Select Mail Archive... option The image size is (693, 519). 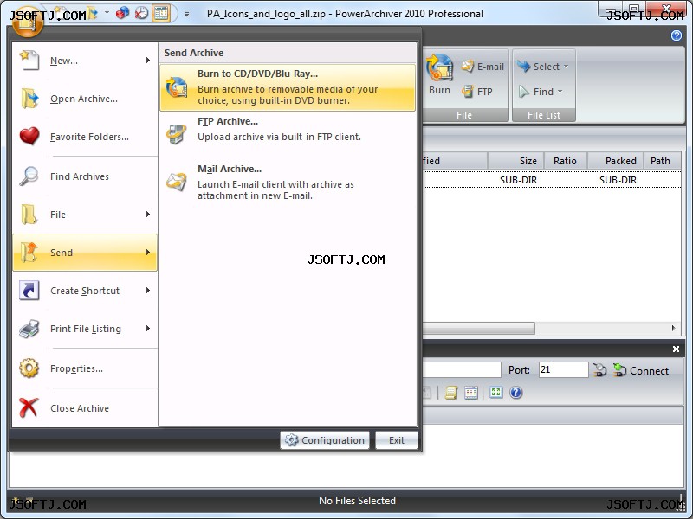[288, 182]
